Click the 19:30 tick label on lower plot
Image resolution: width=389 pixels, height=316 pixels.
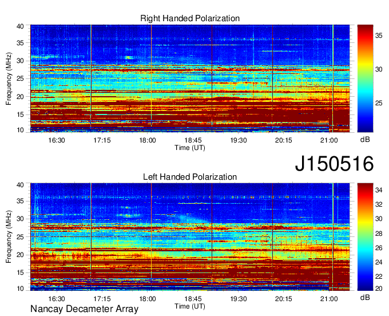pos(238,299)
